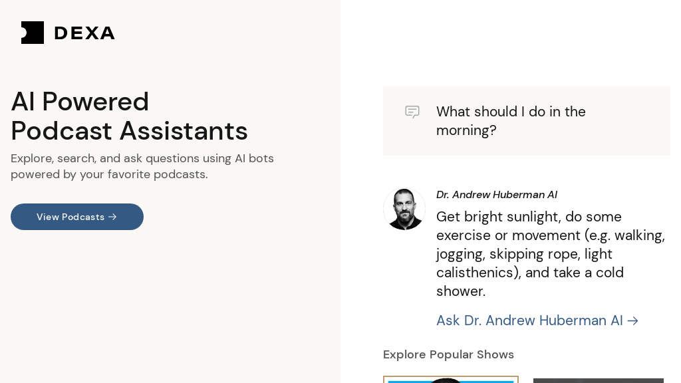Click the word 'morning?' in the question box
This screenshot has width=681, height=383.
(x=466, y=130)
